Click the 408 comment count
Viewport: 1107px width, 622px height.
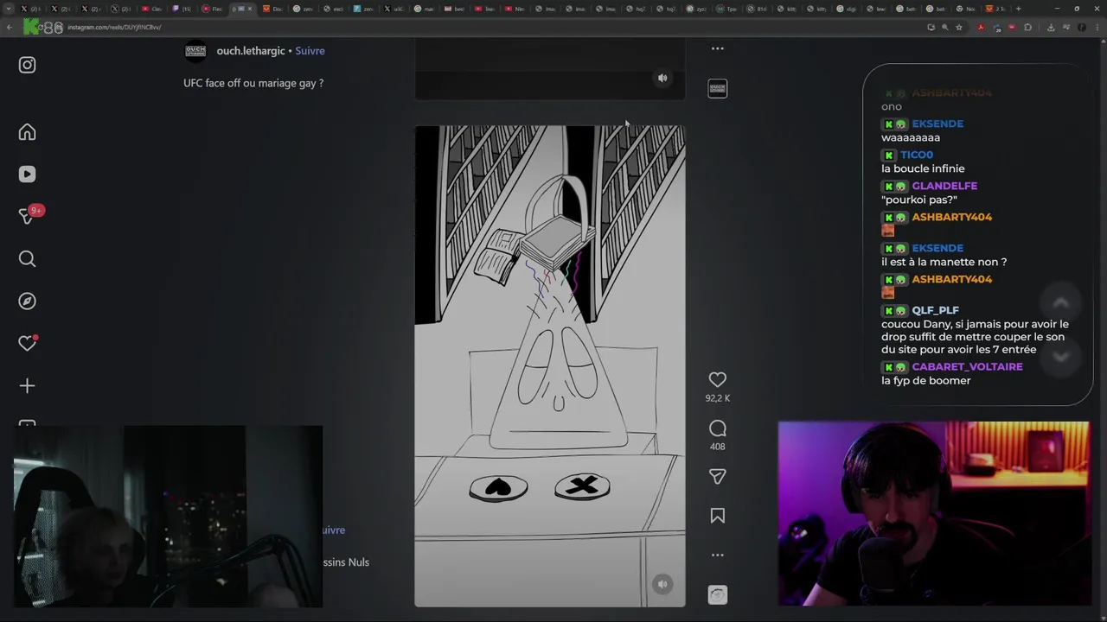coord(717,447)
